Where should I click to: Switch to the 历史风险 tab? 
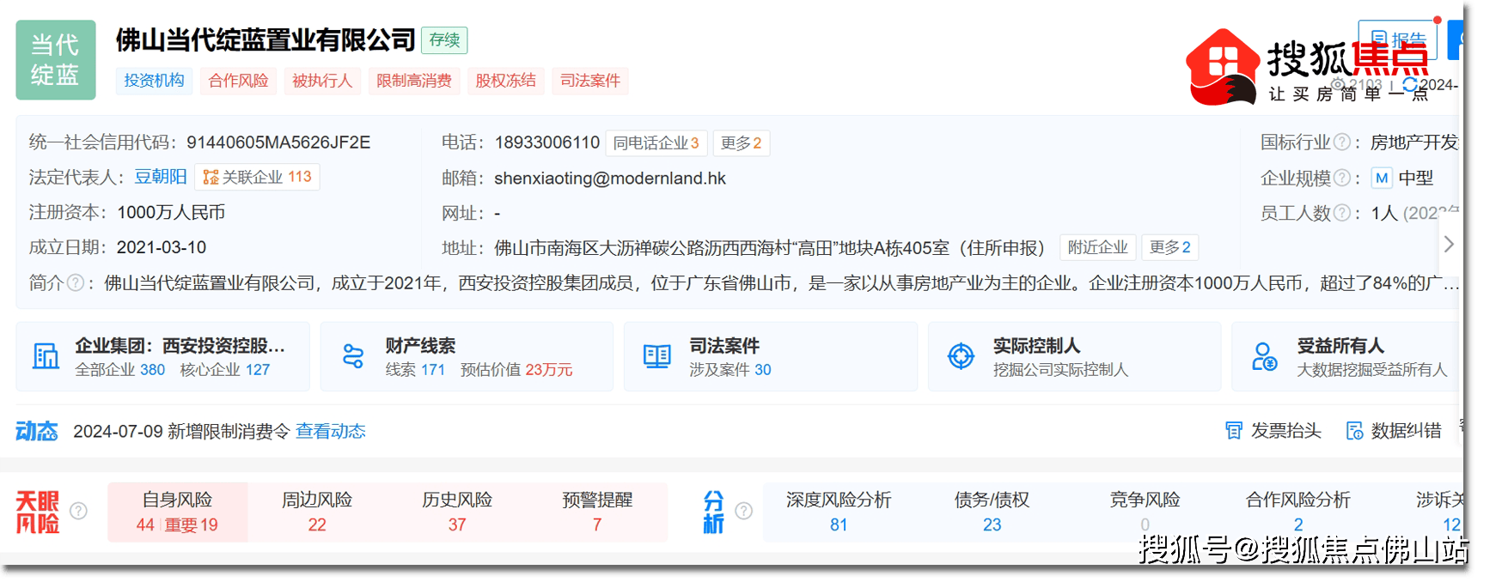(457, 512)
